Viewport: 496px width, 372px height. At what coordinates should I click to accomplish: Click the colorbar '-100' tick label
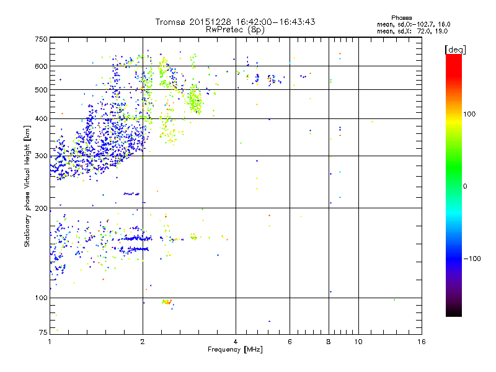coord(472,259)
